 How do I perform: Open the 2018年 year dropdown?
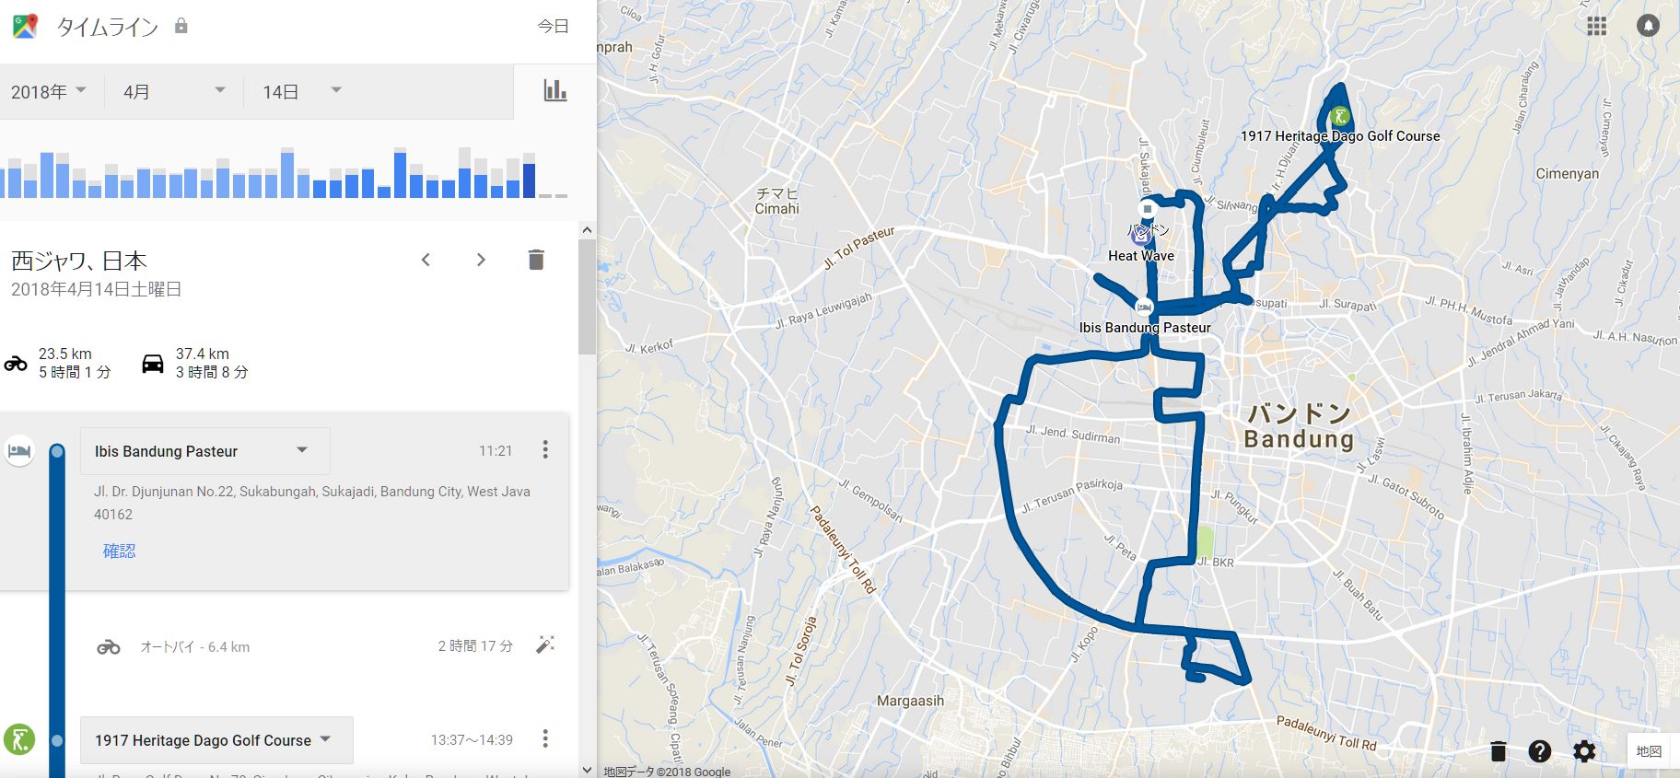coord(49,91)
